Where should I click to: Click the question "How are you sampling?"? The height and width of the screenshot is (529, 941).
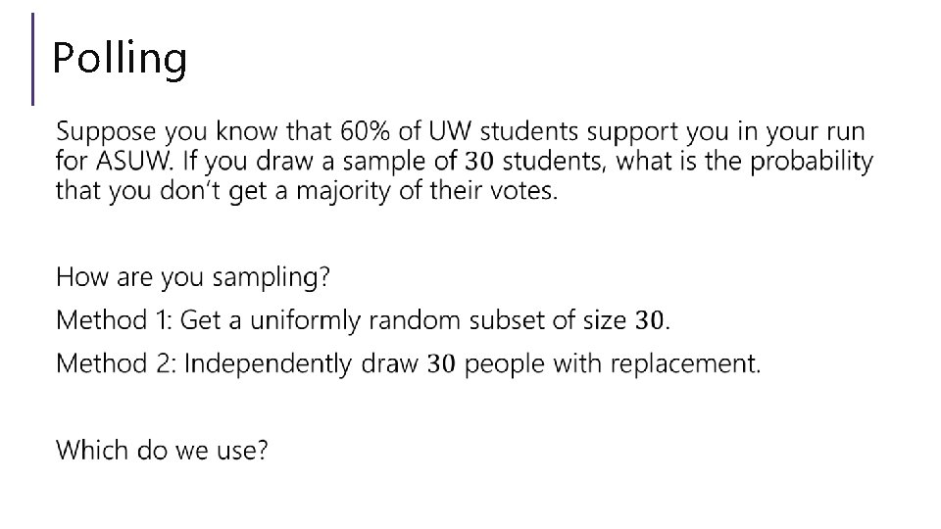[x=193, y=277]
